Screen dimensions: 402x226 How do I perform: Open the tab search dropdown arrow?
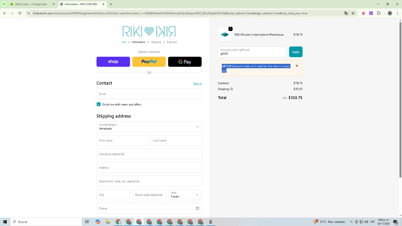(x=4, y=4)
